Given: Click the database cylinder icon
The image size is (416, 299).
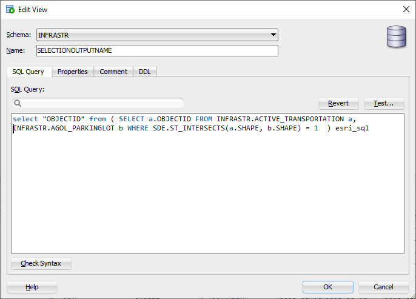Looking at the screenshot, I should [396, 37].
